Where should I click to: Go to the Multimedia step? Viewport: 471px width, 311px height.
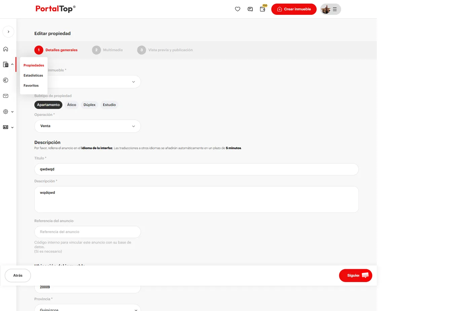point(108,50)
